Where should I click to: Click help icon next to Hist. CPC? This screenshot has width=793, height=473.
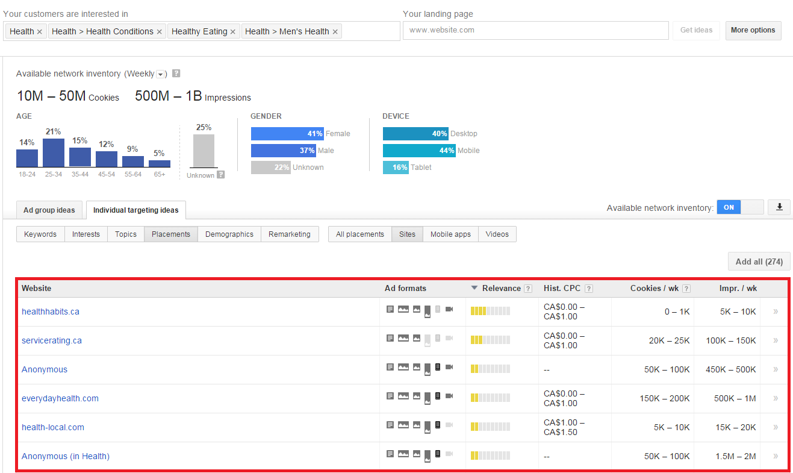click(x=588, y=289)
